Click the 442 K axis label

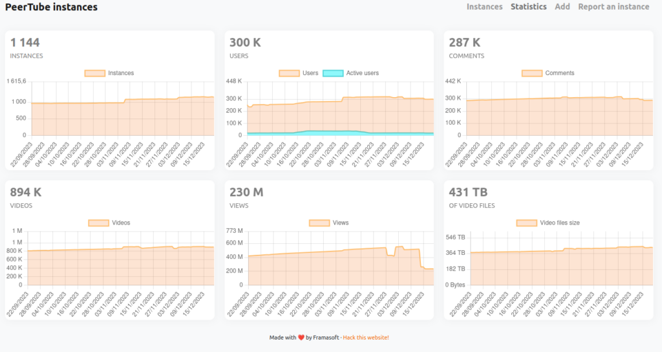tap(453, 81)
